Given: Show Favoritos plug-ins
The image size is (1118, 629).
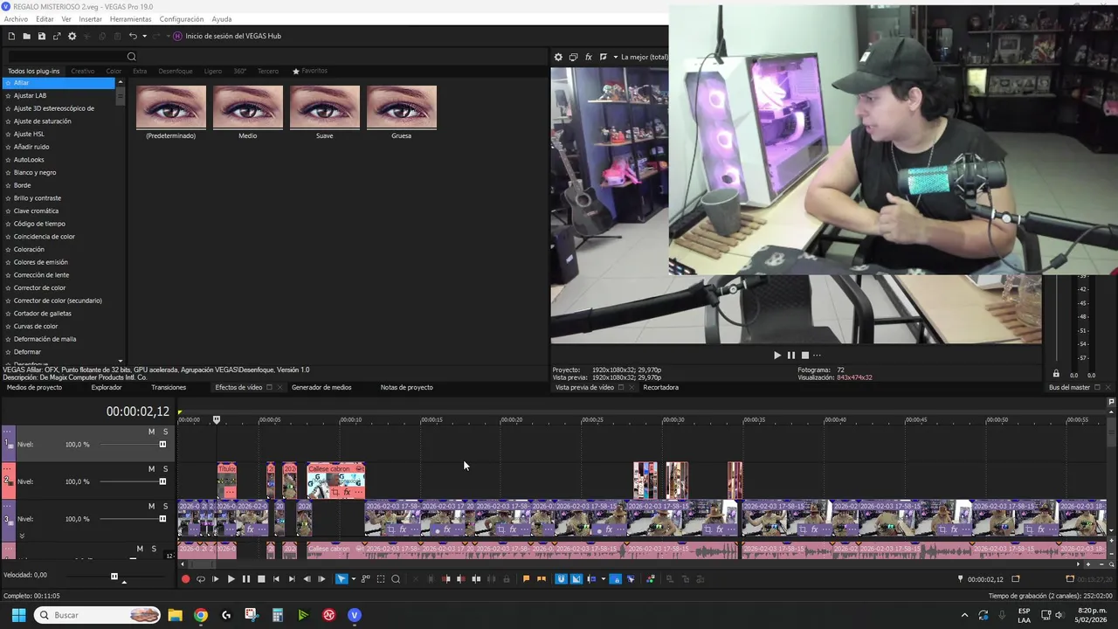Looking at the screenshot, I should pos(310,71).
